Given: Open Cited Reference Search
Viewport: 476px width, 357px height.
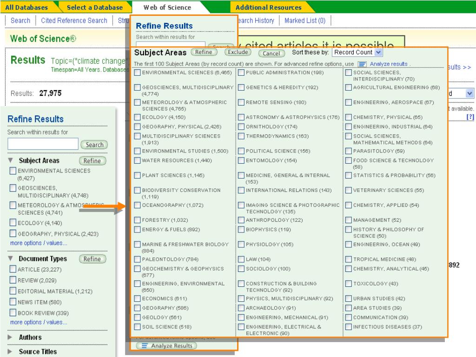Looking at the screenshot, I should click(x=74, y=20).
